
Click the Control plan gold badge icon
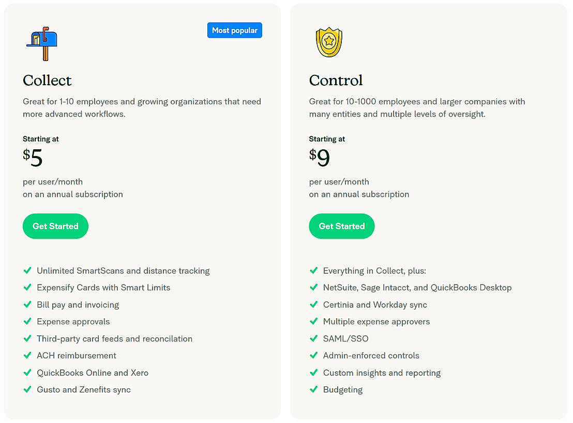329,42
